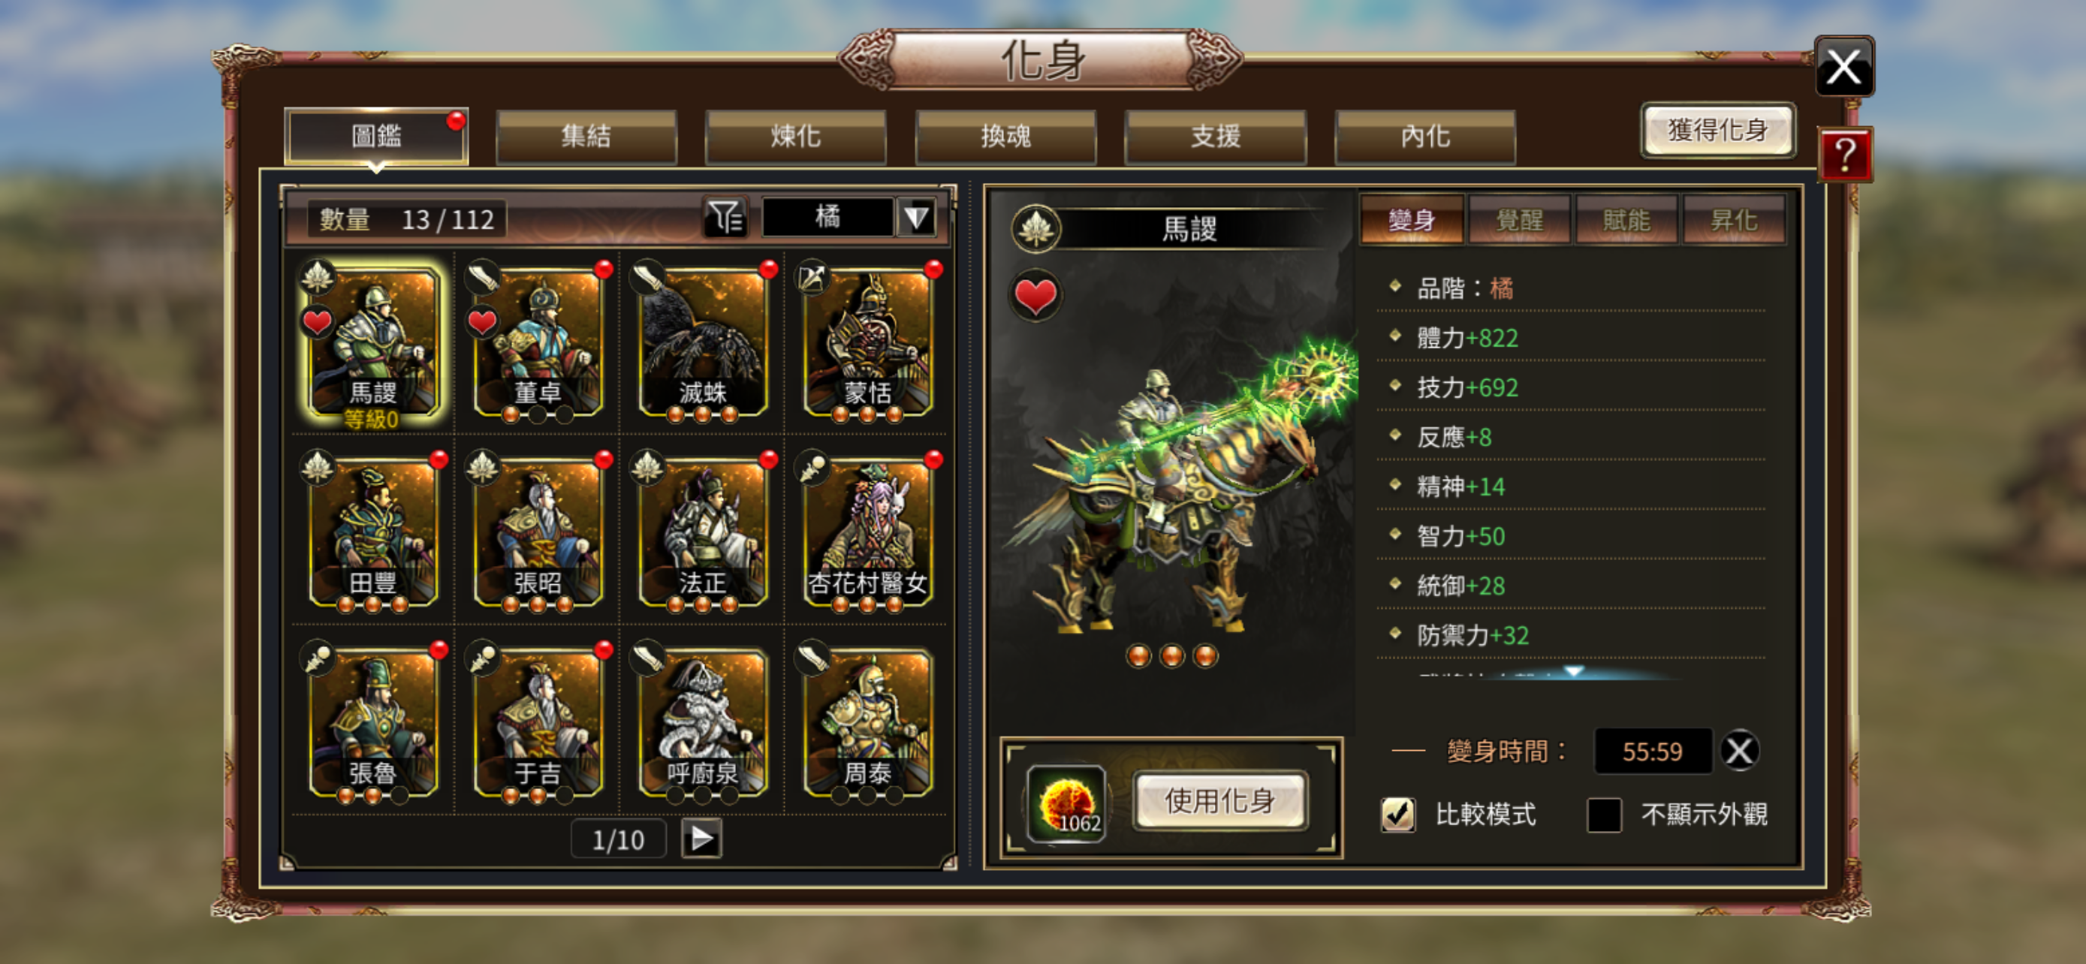The image size is (2086, 964).
Task: Uncheck the 比較模式 checkbox
Action: coord(1398,815)
